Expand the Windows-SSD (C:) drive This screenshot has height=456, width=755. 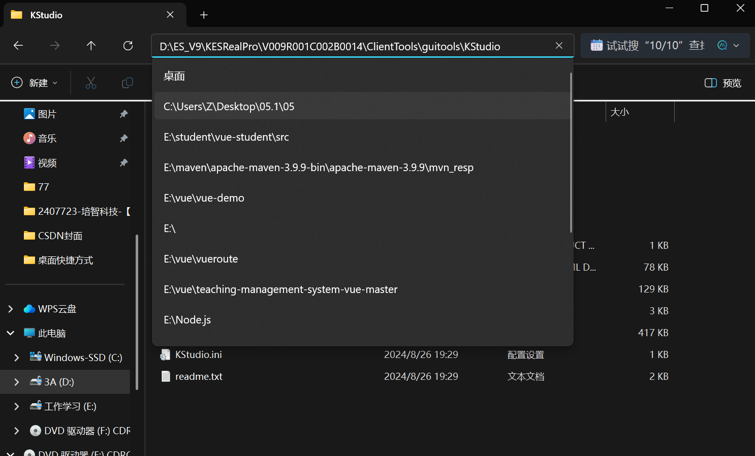coord(17,357)
